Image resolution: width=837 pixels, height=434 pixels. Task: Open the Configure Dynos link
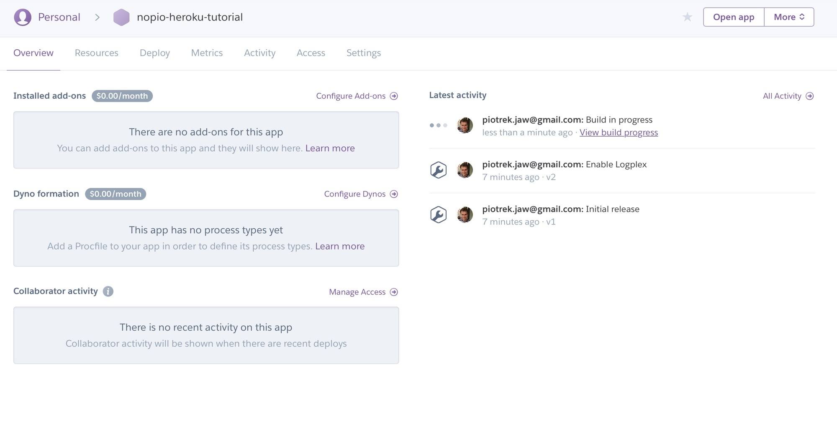pos(355,194)
